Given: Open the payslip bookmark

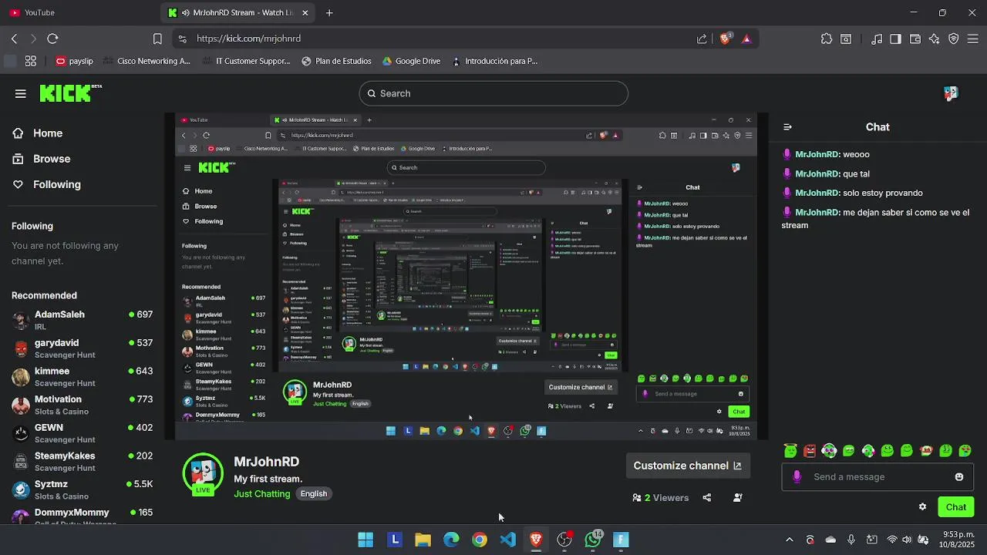Looking at the screenshot, I should click(74, 61).
